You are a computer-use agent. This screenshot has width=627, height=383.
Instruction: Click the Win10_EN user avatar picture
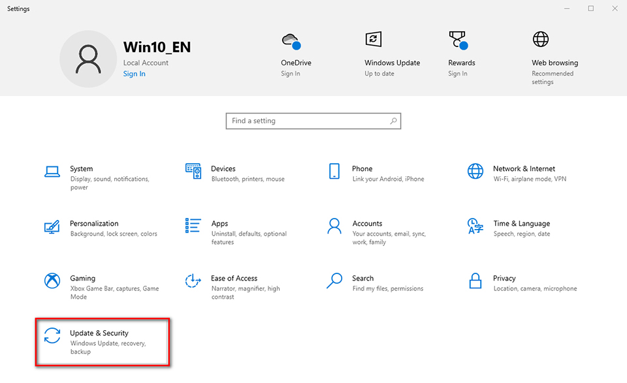88,59
